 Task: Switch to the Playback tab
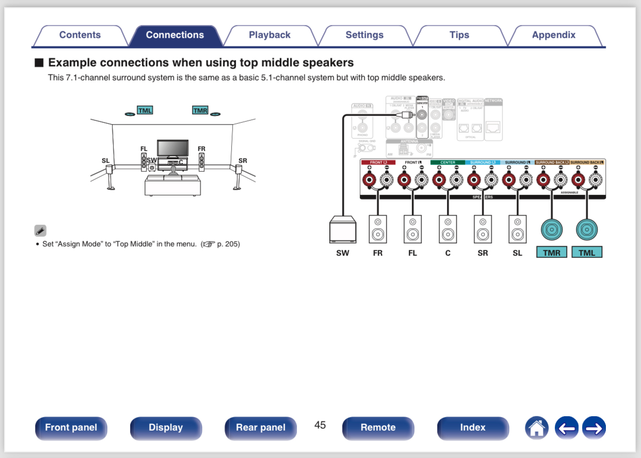269,35
